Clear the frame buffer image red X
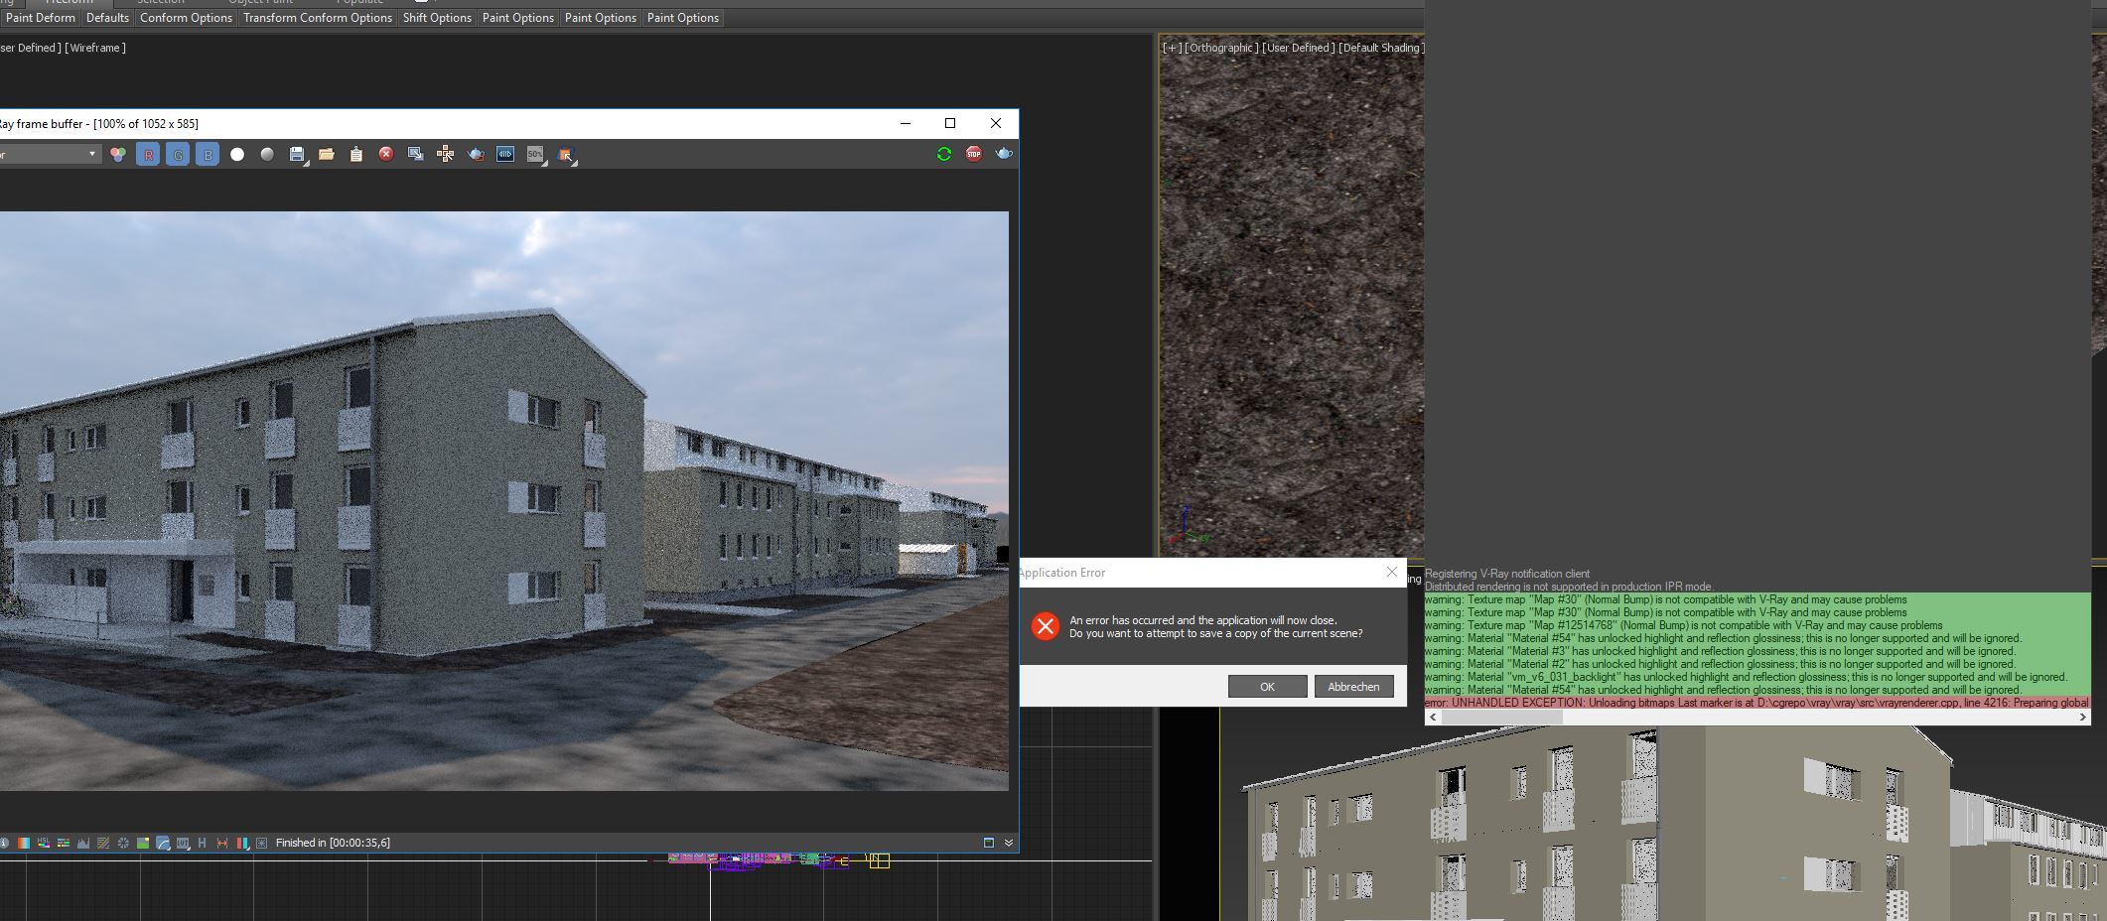 point(386,154)
